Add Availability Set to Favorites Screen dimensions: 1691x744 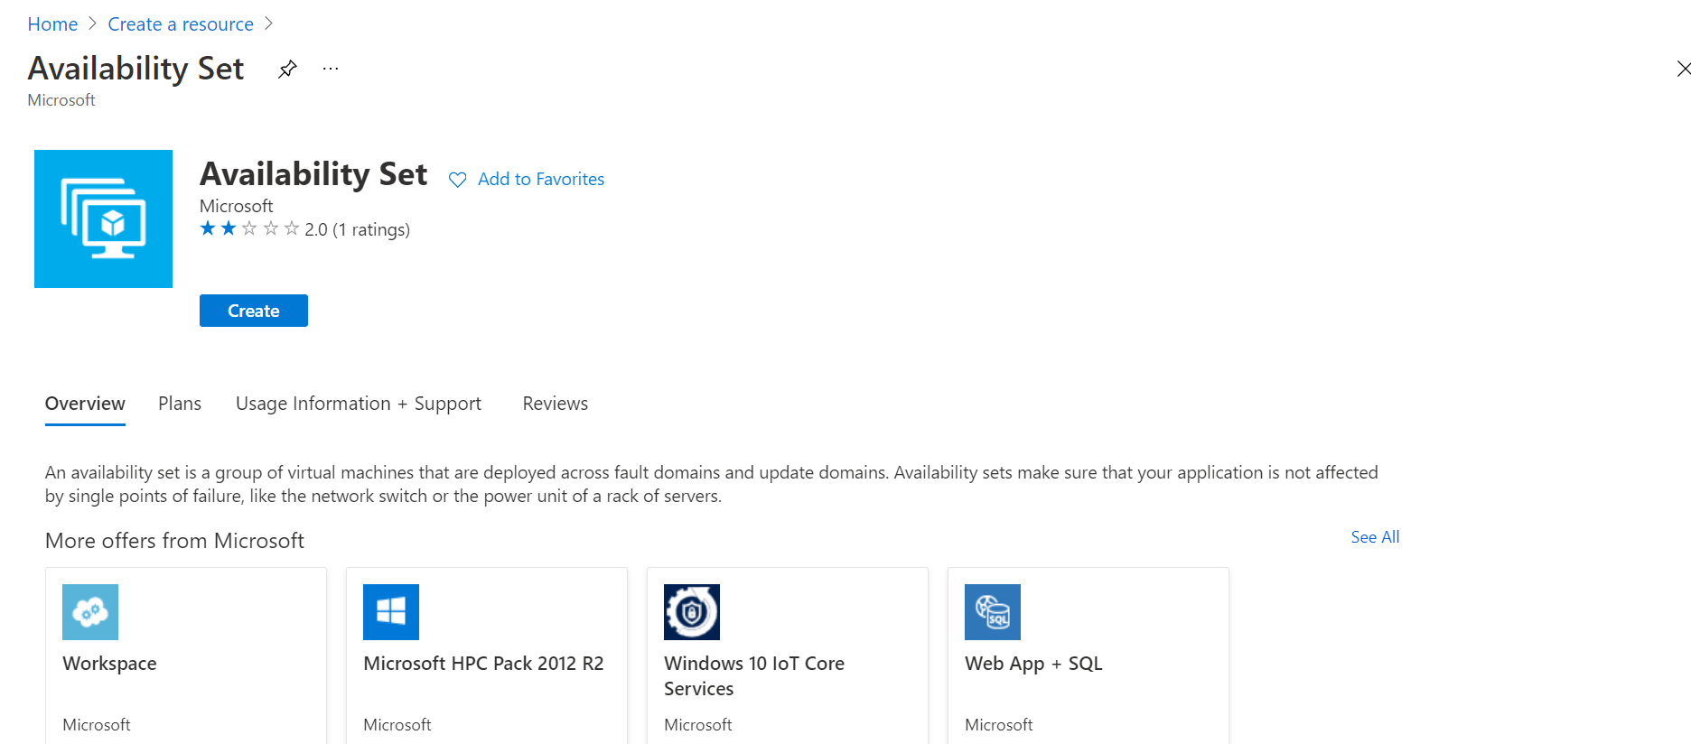pyautogui.click(x=540, y=179)
